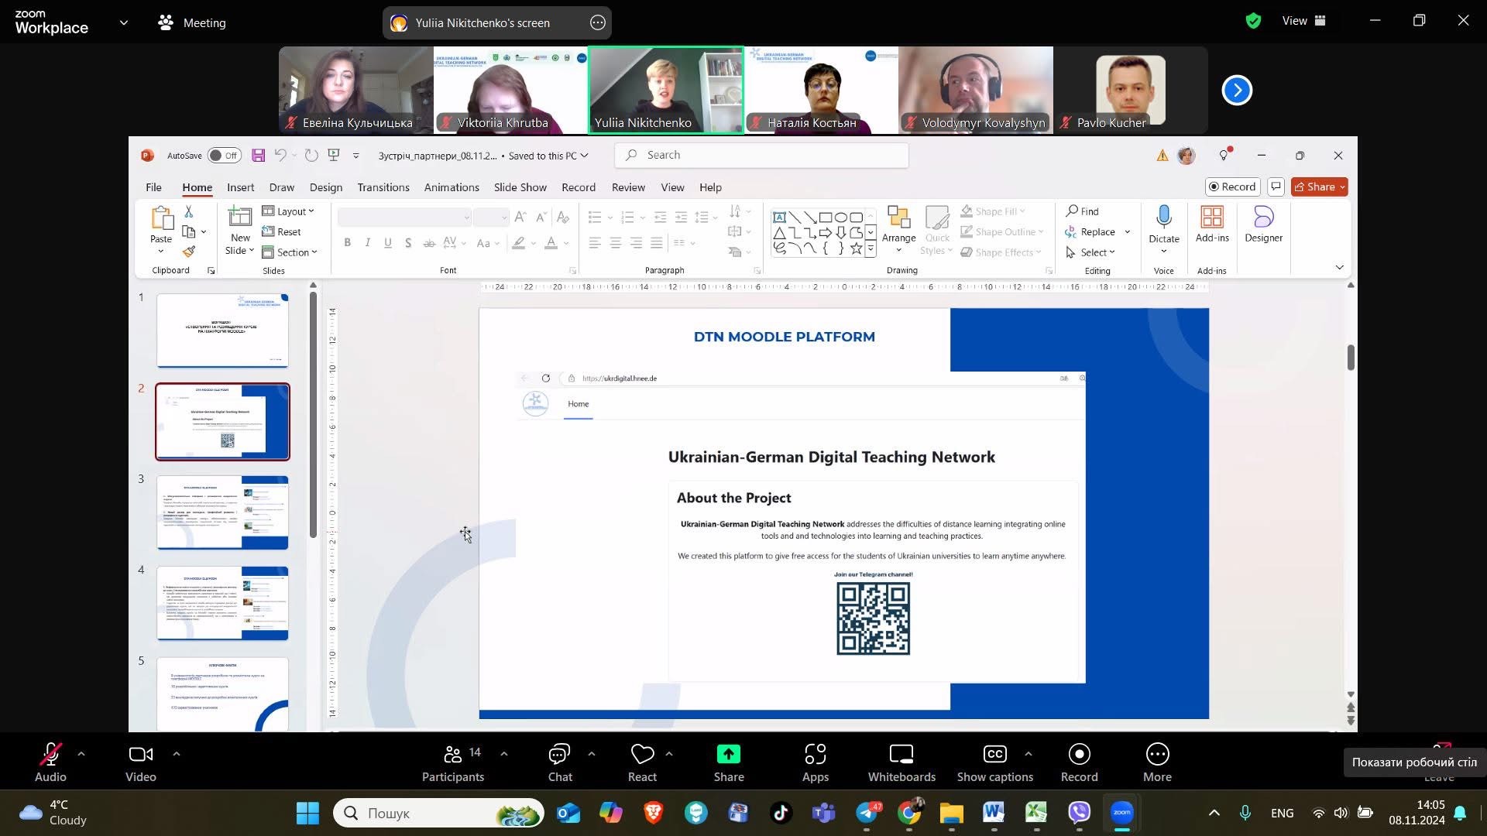Toggle the AutoSave switch

224,156
